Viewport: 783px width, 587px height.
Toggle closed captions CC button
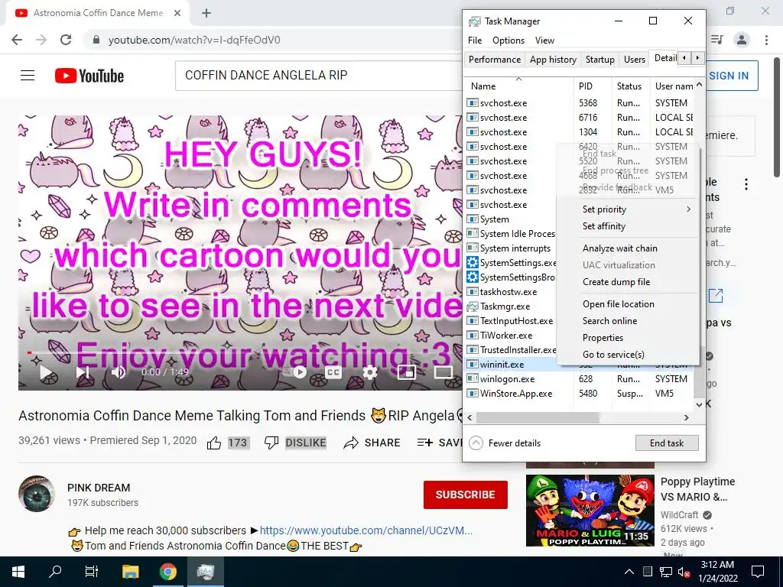tap(333, 372)
